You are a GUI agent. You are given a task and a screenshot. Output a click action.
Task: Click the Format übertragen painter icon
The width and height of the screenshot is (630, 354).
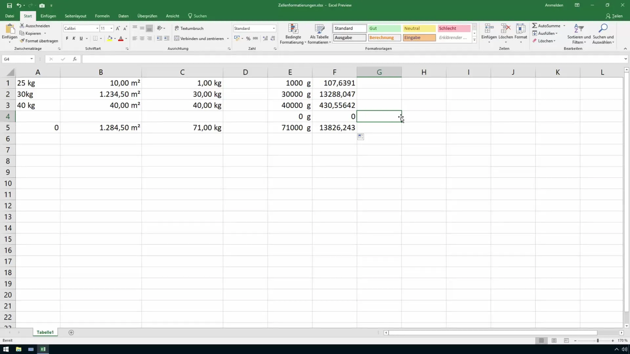click(22, 41)
